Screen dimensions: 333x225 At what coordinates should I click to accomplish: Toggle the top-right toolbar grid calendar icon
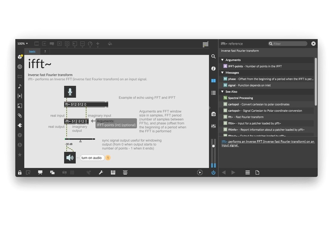[x=205, y=44]
